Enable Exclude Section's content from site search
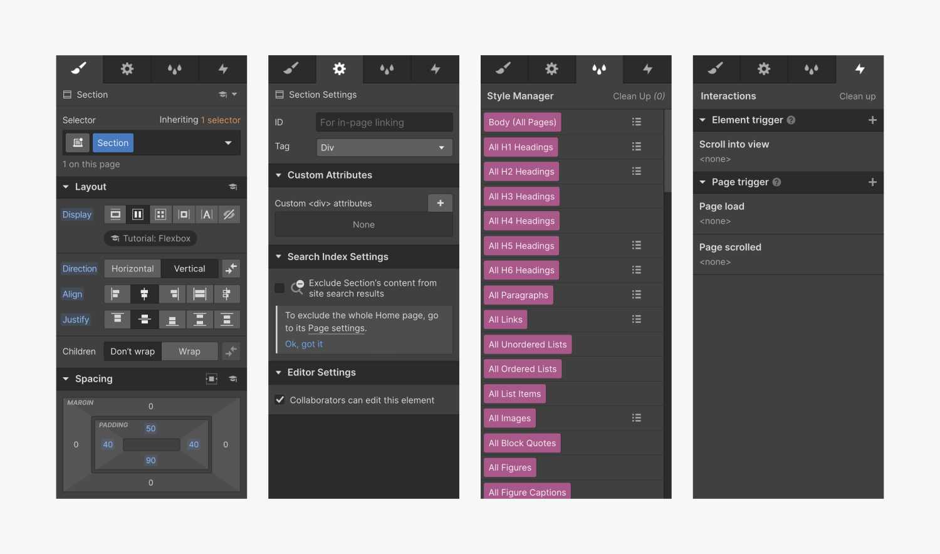The image size is (940, 554). (x=279, y=288)
